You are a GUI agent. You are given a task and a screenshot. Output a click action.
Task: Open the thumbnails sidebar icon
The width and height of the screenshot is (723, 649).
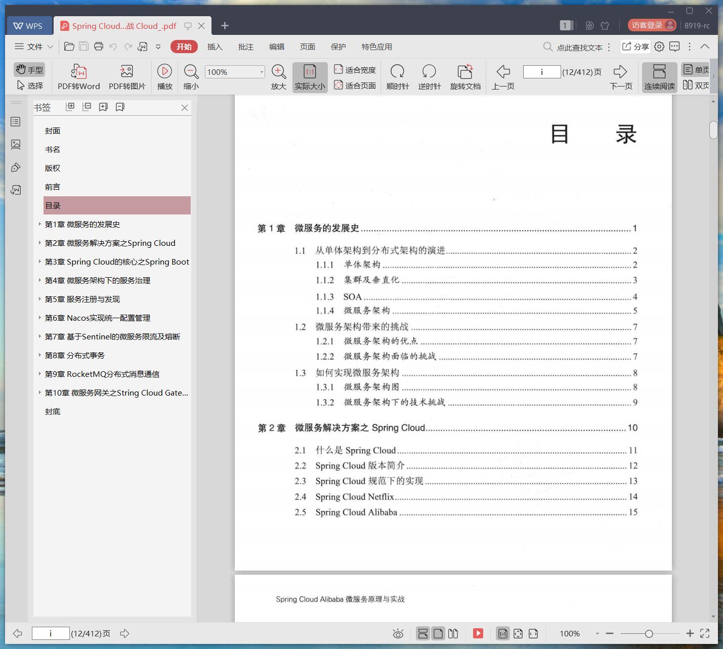(16, 145)
